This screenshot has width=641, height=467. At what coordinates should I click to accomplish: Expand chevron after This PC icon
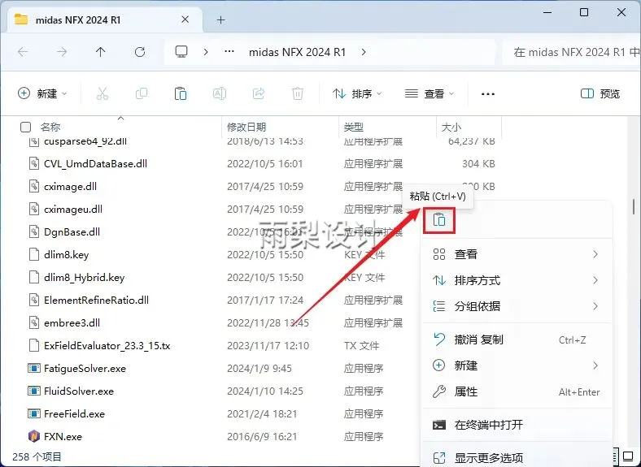click(206, 52)
